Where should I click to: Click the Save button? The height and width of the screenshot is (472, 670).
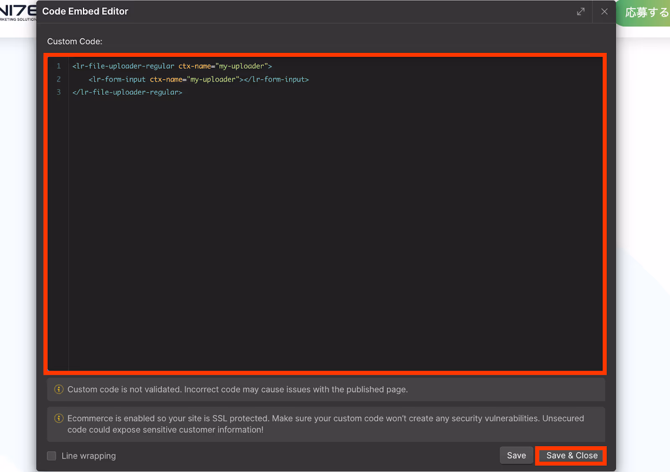(516, 455)
